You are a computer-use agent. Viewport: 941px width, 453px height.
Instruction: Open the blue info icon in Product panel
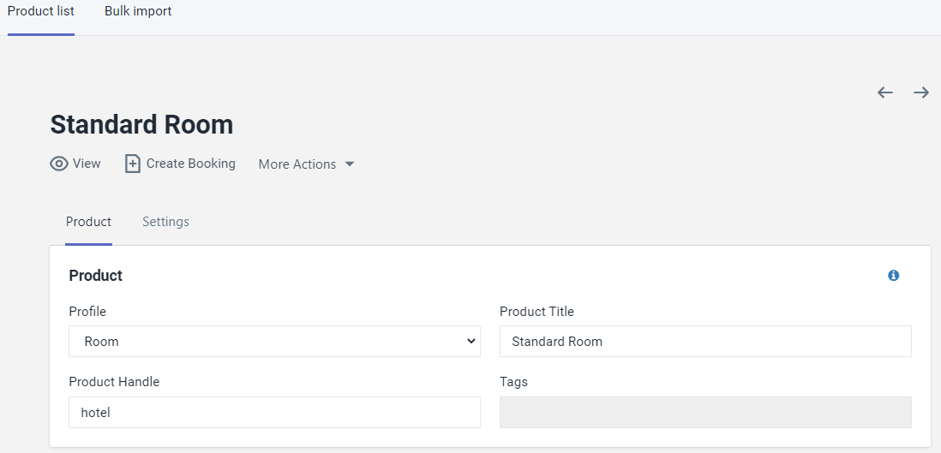[x=894, y=276]
